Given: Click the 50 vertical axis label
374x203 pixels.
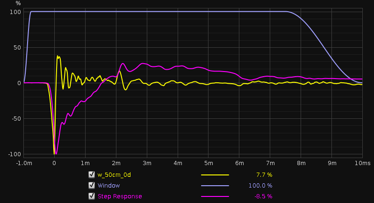Looking at the screenshot, I should pos(17,47).
